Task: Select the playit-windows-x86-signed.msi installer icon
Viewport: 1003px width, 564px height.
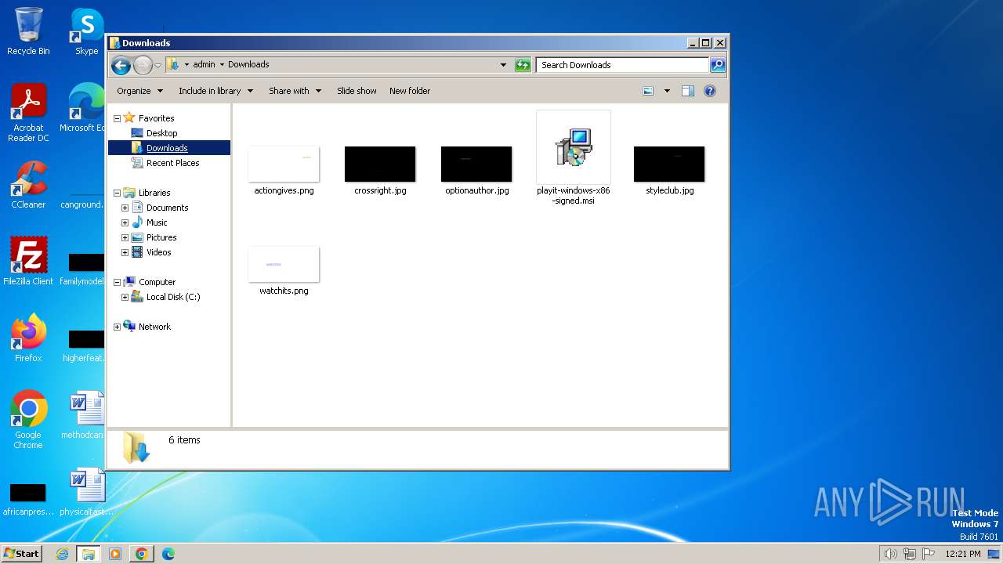Action: (x=574, y=147)
